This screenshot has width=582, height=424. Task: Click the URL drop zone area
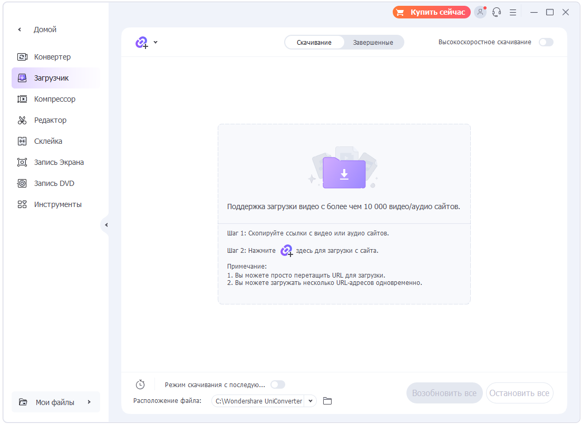coord(344,214)
